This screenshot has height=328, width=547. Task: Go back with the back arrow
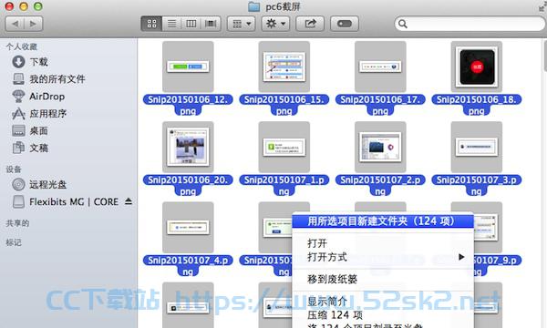tap(15, 24)
